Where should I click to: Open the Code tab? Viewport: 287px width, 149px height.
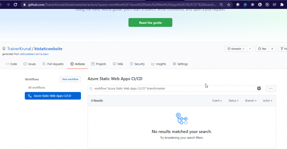[11, 64]
